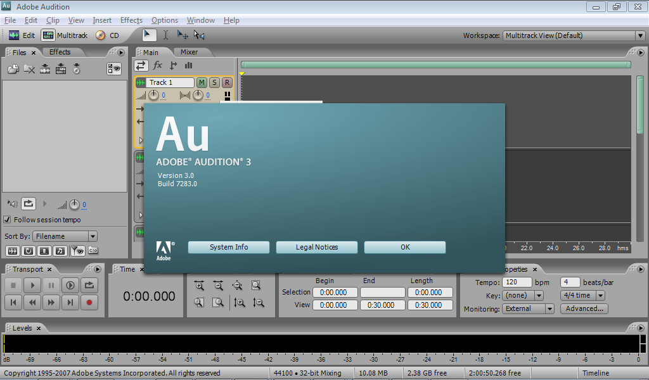Select the Hybrid tool arrow
The width and height of the screenshot is (649, 380).
(149, 35)
